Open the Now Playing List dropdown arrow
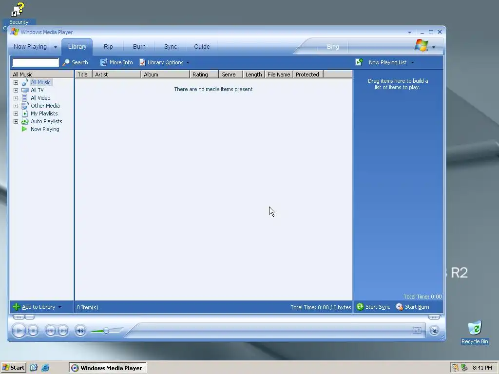499x374 pixels. point(412,63)
